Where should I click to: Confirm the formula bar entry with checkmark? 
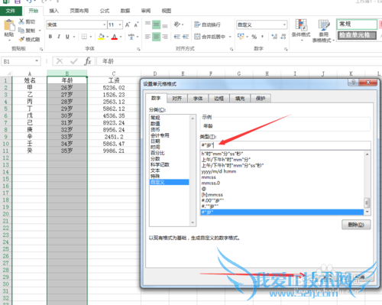pos(74,61)
